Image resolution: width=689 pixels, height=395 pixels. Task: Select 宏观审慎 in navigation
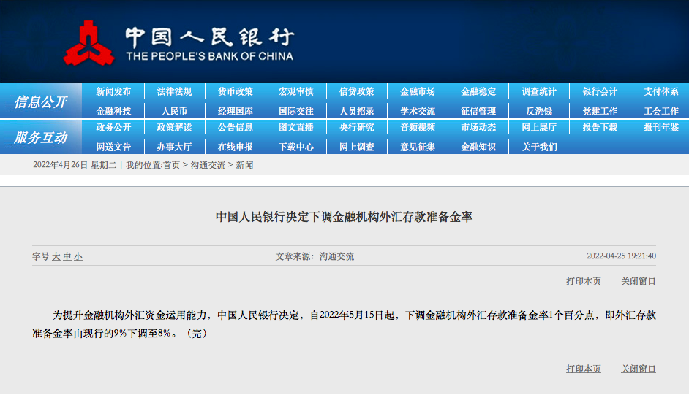point(296,91)
